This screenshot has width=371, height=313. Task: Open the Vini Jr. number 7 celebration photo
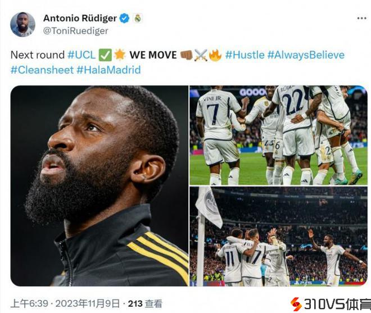tap(278, 135)
